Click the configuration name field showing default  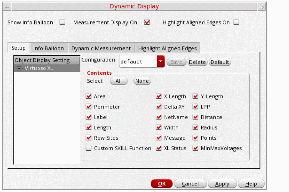[x=138, y=62]
